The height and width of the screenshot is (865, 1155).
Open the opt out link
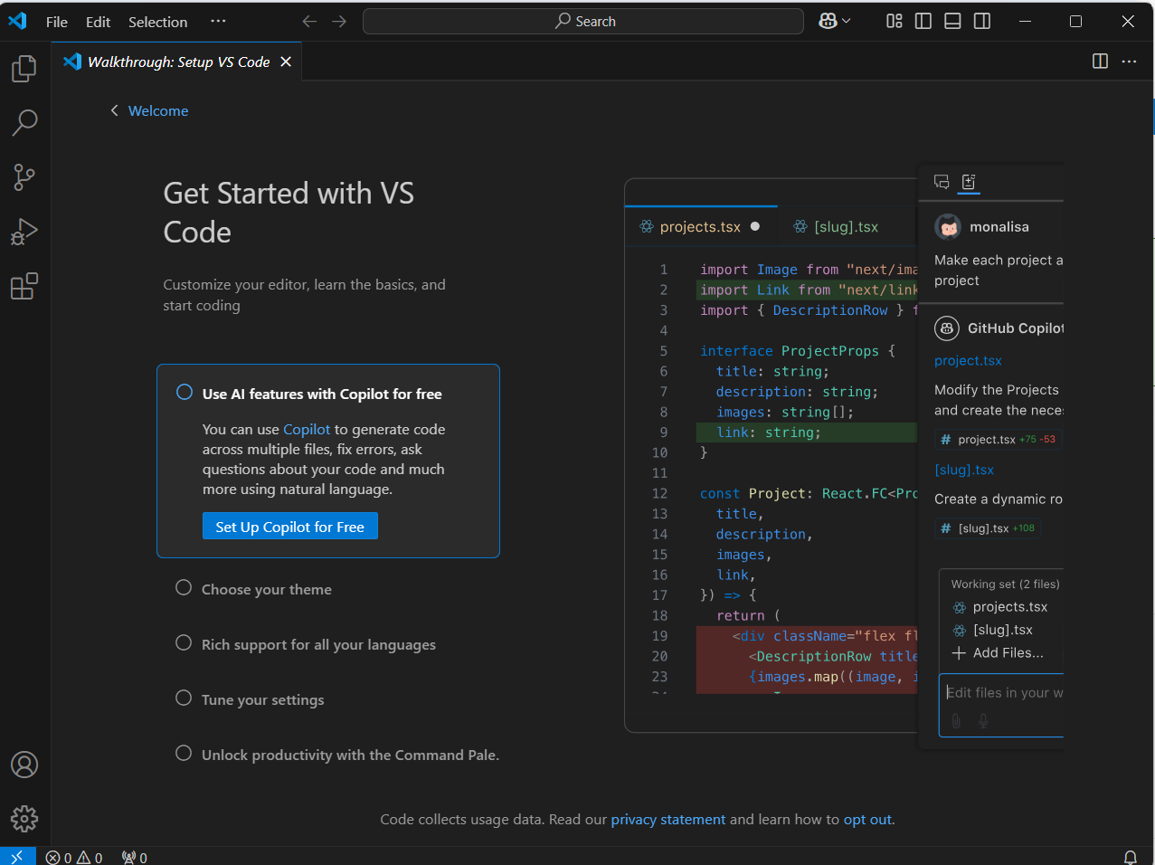tap(867, 820)
